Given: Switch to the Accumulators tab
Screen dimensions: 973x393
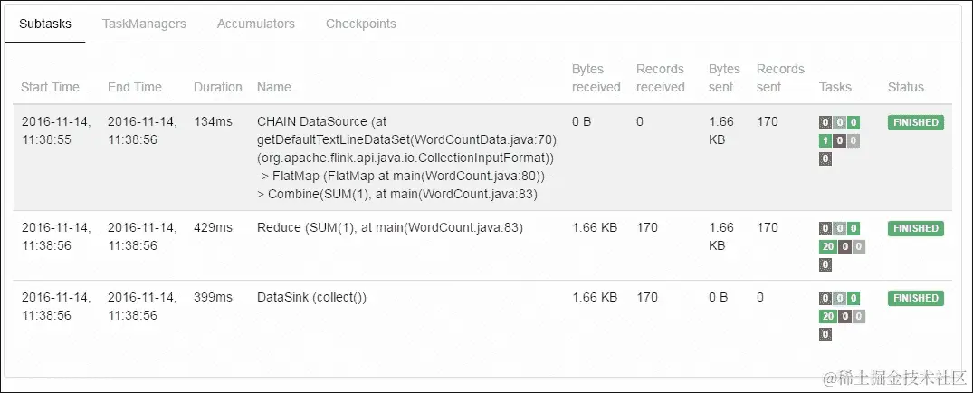Looking at the screenshot, I should [x=255, y=24].
